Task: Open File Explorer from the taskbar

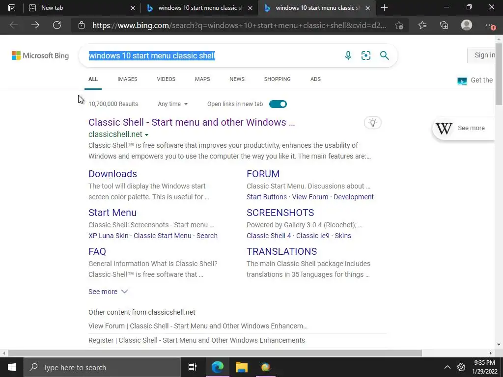Action: coord(242,367)
